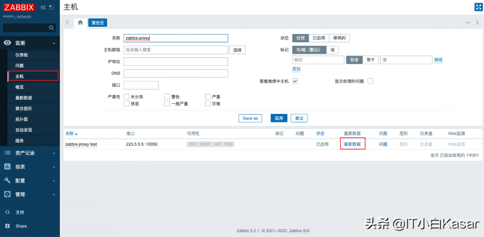
Task: Open 聚合图形 in the sidebar
Action: [x=24, y=109]
